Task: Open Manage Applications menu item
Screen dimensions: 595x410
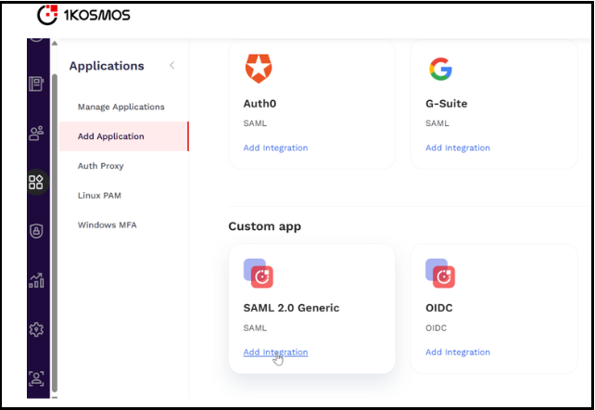Action: point(120,107)
